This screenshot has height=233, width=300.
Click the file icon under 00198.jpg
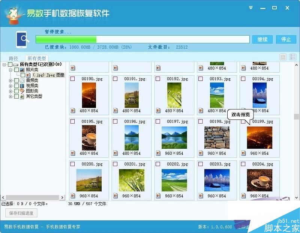tap(201, 153)
